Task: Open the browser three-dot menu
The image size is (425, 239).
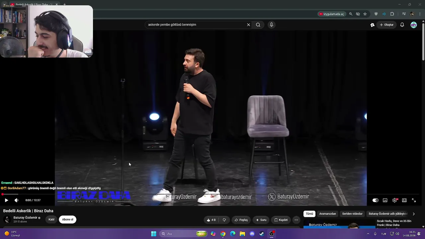Action: [x=420, y=14]
